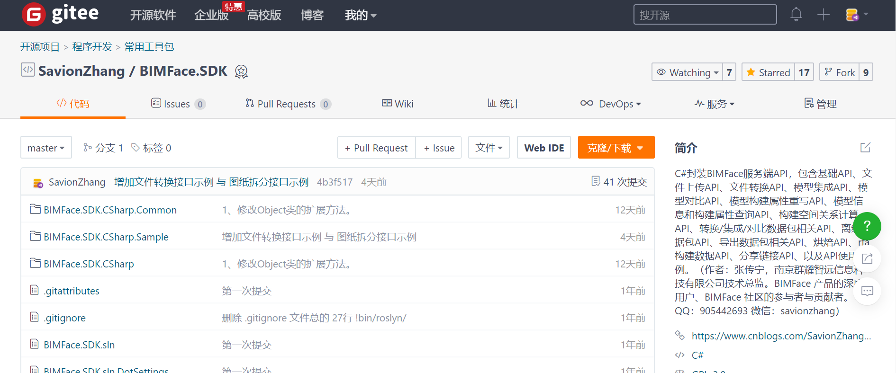
Task: Switch to the Issues tab
Action: 178,104
